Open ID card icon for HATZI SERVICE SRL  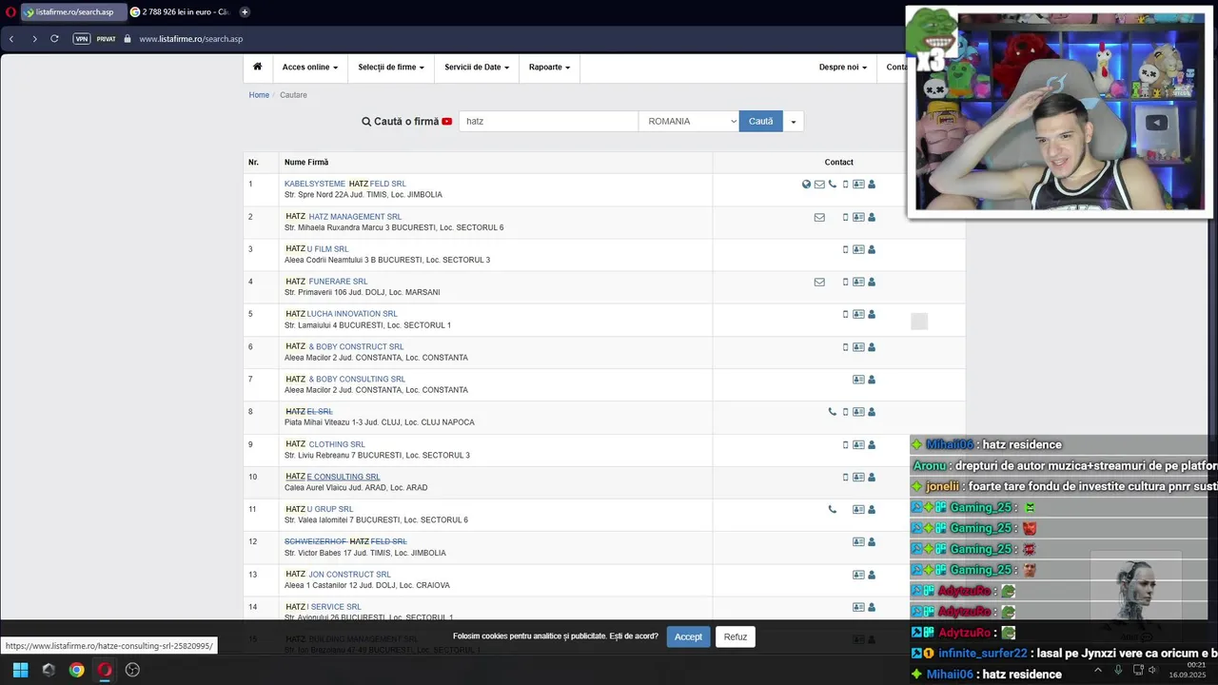point(858,607)
